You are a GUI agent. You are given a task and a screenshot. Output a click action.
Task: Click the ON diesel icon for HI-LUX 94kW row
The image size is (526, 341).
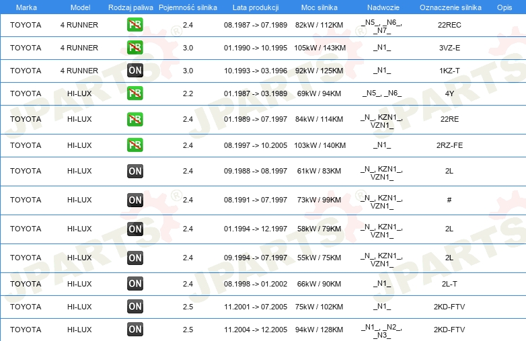pyautogui.click(x=135, y=330)
